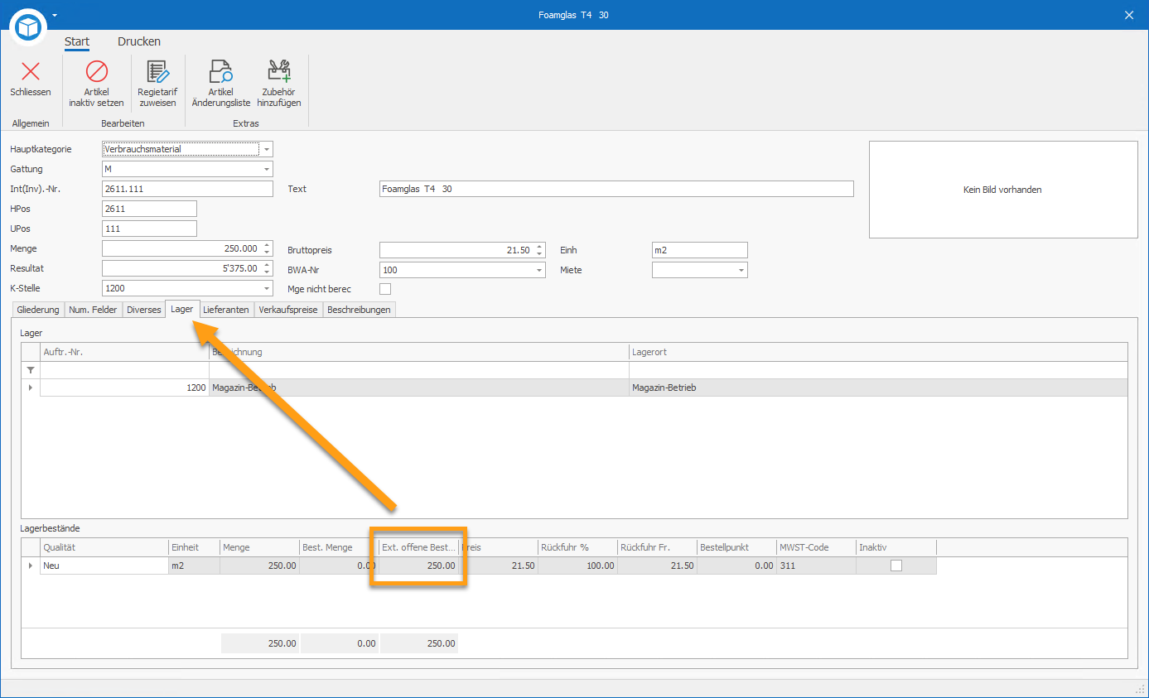Click the Einh input field
The image size is (1149, 698).
[x=700, y=250]
